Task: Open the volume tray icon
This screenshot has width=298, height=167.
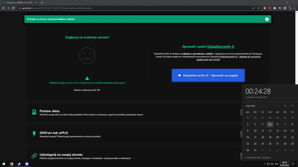Action: coord(272,164)
